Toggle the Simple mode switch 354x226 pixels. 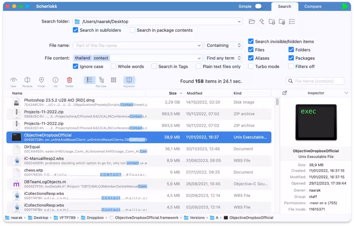click(260, 6)
